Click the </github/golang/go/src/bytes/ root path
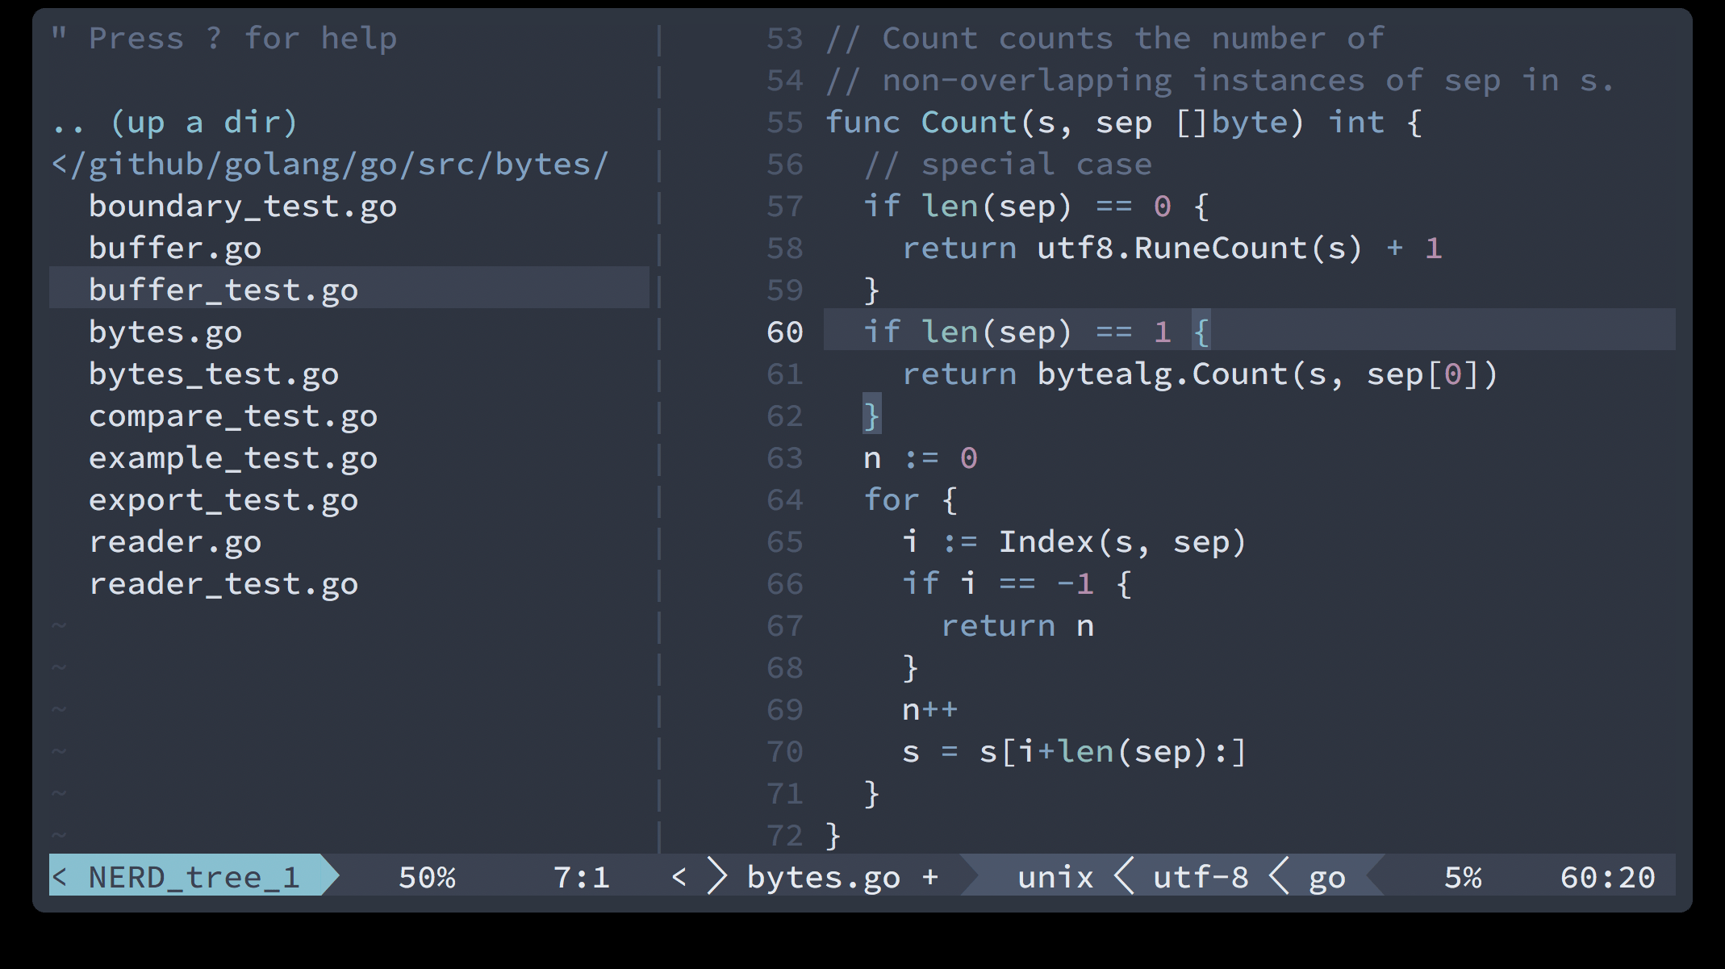This screenshot has height=969, width=1725. (x=329, y=165)
